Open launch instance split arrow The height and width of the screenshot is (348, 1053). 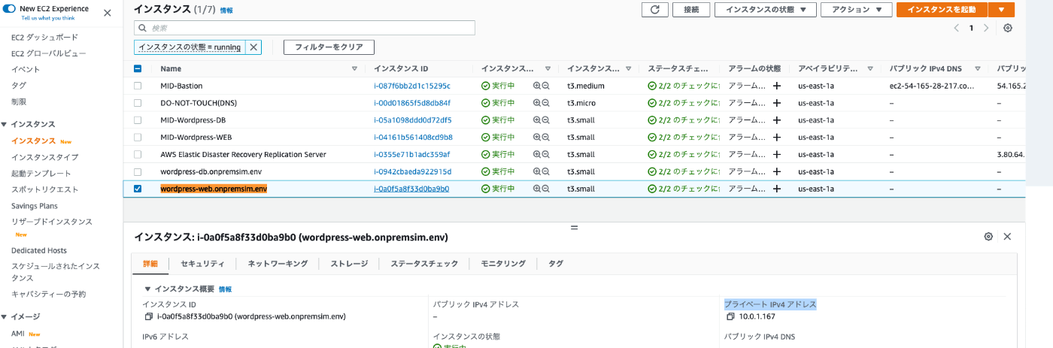click(1001, 10)
